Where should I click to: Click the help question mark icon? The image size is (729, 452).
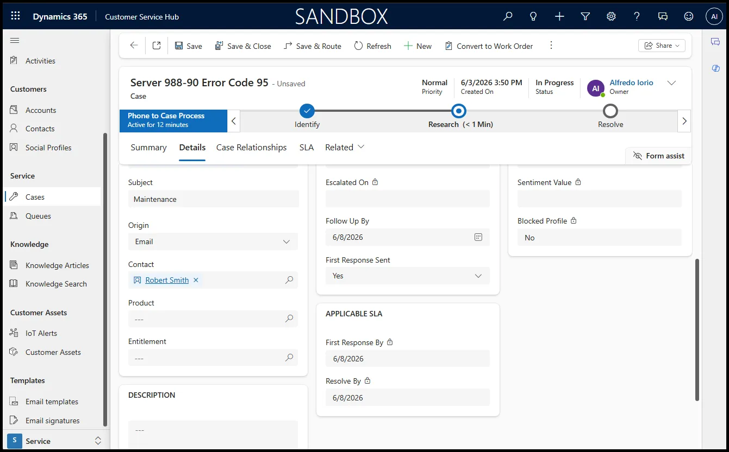pos(637,16)
